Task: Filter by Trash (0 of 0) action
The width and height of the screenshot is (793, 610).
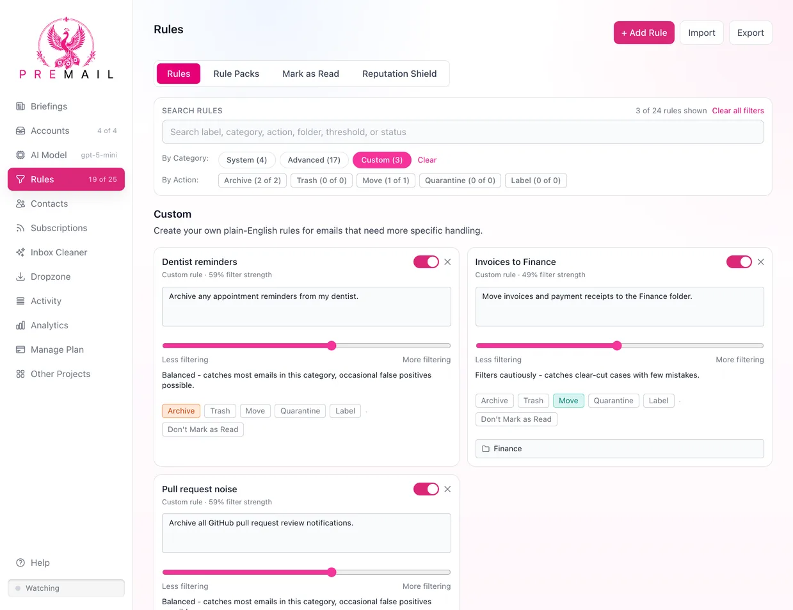Action: (x=321, y=181)
